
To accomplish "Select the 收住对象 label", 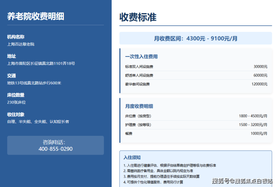I will (16, 114).
